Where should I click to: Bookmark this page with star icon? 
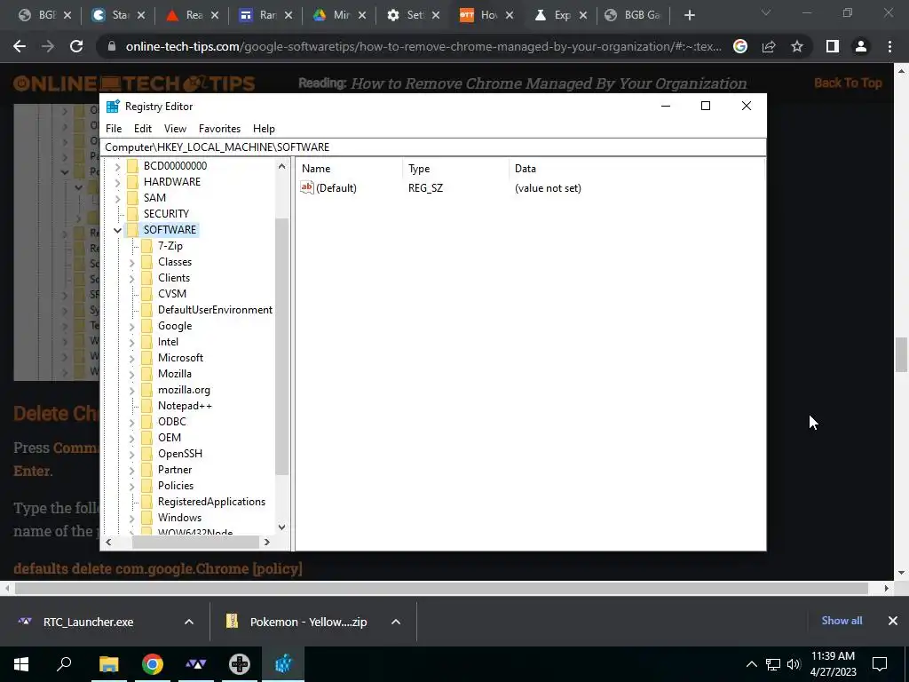coord(797,46)
